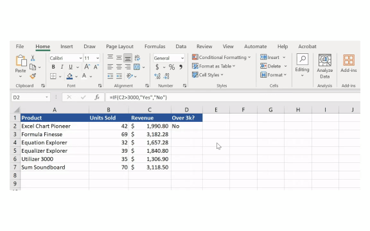
Task: Click the Select All corner triangle
Action: point(17,110)
